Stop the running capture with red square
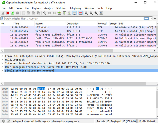This screenshot has width=158, height=123. [8, 13]
